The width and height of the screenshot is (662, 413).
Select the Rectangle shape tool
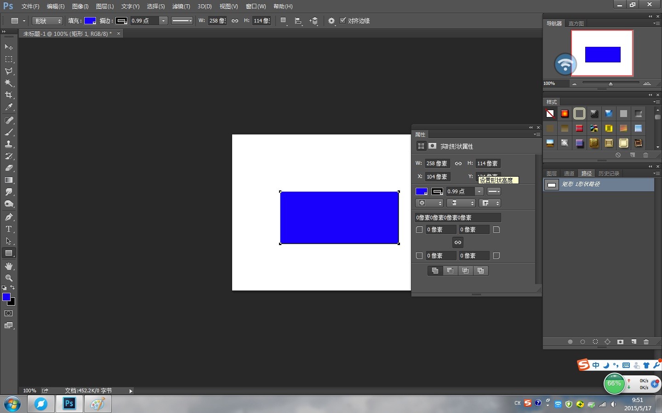(x=9, y=253)
